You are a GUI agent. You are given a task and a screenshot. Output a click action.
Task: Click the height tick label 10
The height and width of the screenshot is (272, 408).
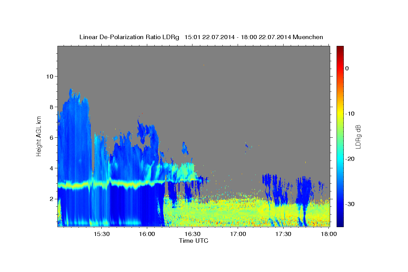[x=49, y=76]
